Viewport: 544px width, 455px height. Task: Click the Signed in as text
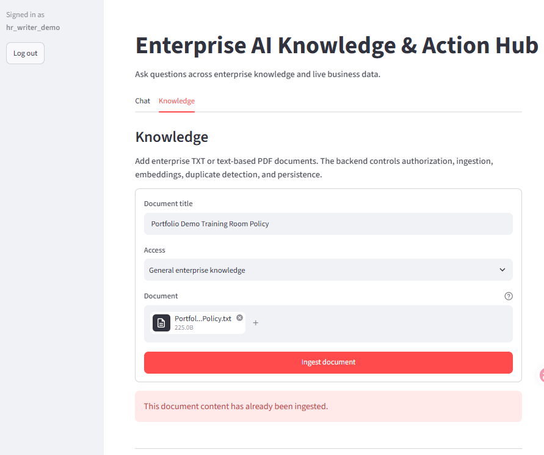(25, 15)
